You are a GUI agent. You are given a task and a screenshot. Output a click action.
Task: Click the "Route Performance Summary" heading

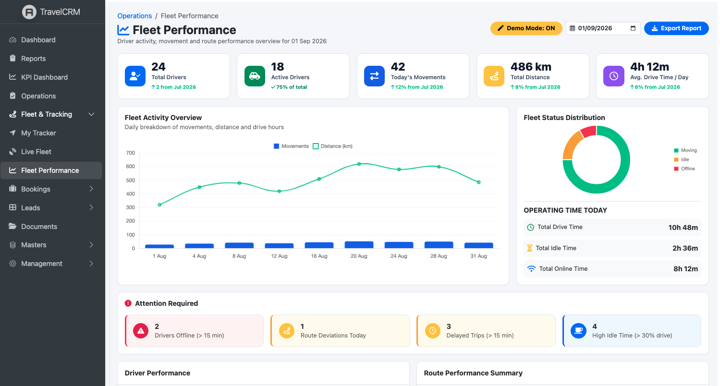click(x=473, y=373)
